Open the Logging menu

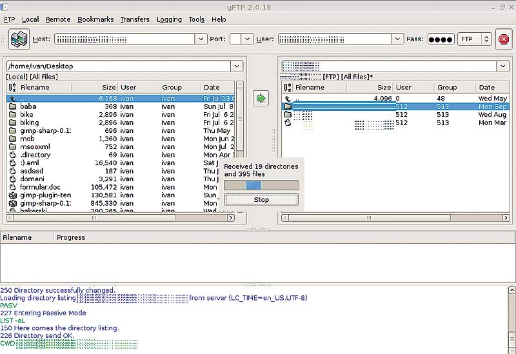click(x=169, y=19)
